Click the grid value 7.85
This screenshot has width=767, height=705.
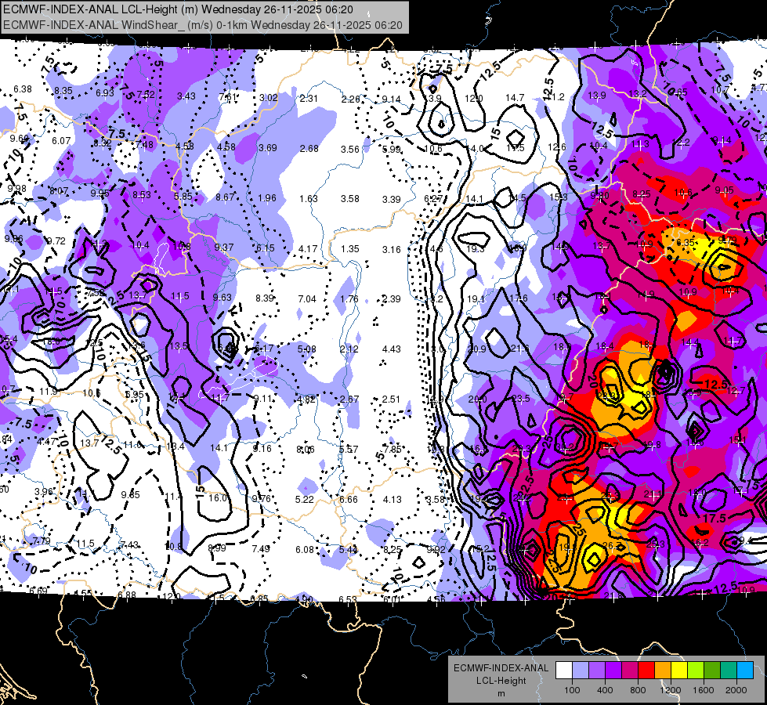pos(393,449)
